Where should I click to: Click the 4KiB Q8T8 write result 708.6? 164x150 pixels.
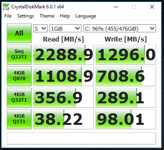[x=126, y=76]
